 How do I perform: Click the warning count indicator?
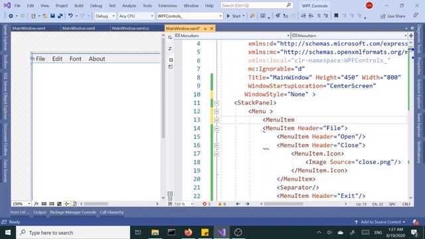click(x=222, y=204)
